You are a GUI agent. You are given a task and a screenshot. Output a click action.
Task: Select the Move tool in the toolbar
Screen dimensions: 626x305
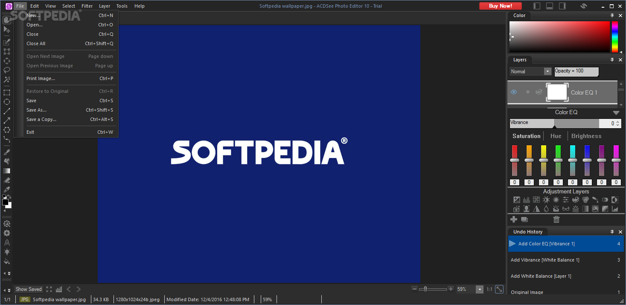click(6, 29)
